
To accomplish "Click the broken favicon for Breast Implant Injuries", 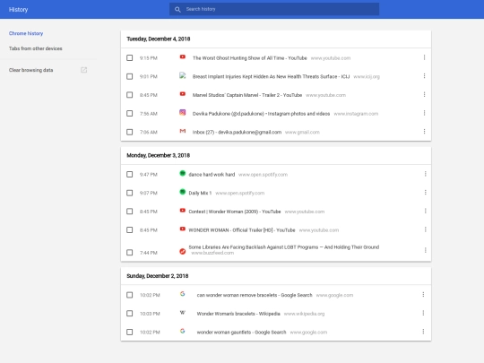I will [x=183, y=75].
